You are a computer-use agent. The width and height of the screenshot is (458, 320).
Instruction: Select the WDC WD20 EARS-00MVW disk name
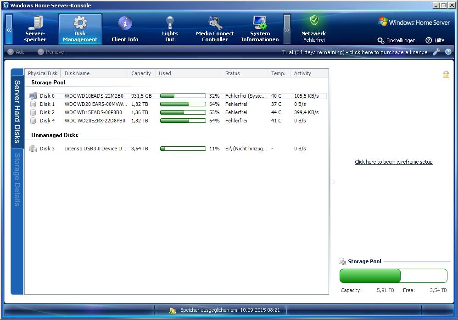(x=96, y=104)
